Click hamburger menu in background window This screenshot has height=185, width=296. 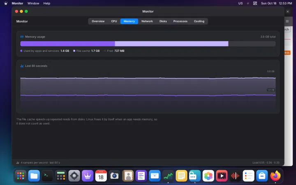pyautogui.click(x=287, y=21)
